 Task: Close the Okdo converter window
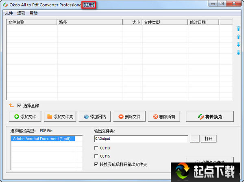234,4
